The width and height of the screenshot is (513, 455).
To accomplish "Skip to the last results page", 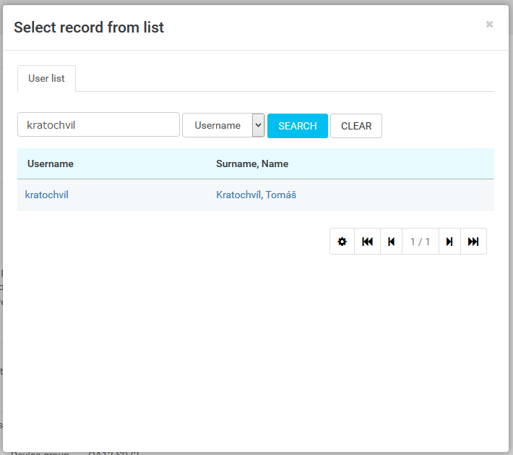I will 473,242.
